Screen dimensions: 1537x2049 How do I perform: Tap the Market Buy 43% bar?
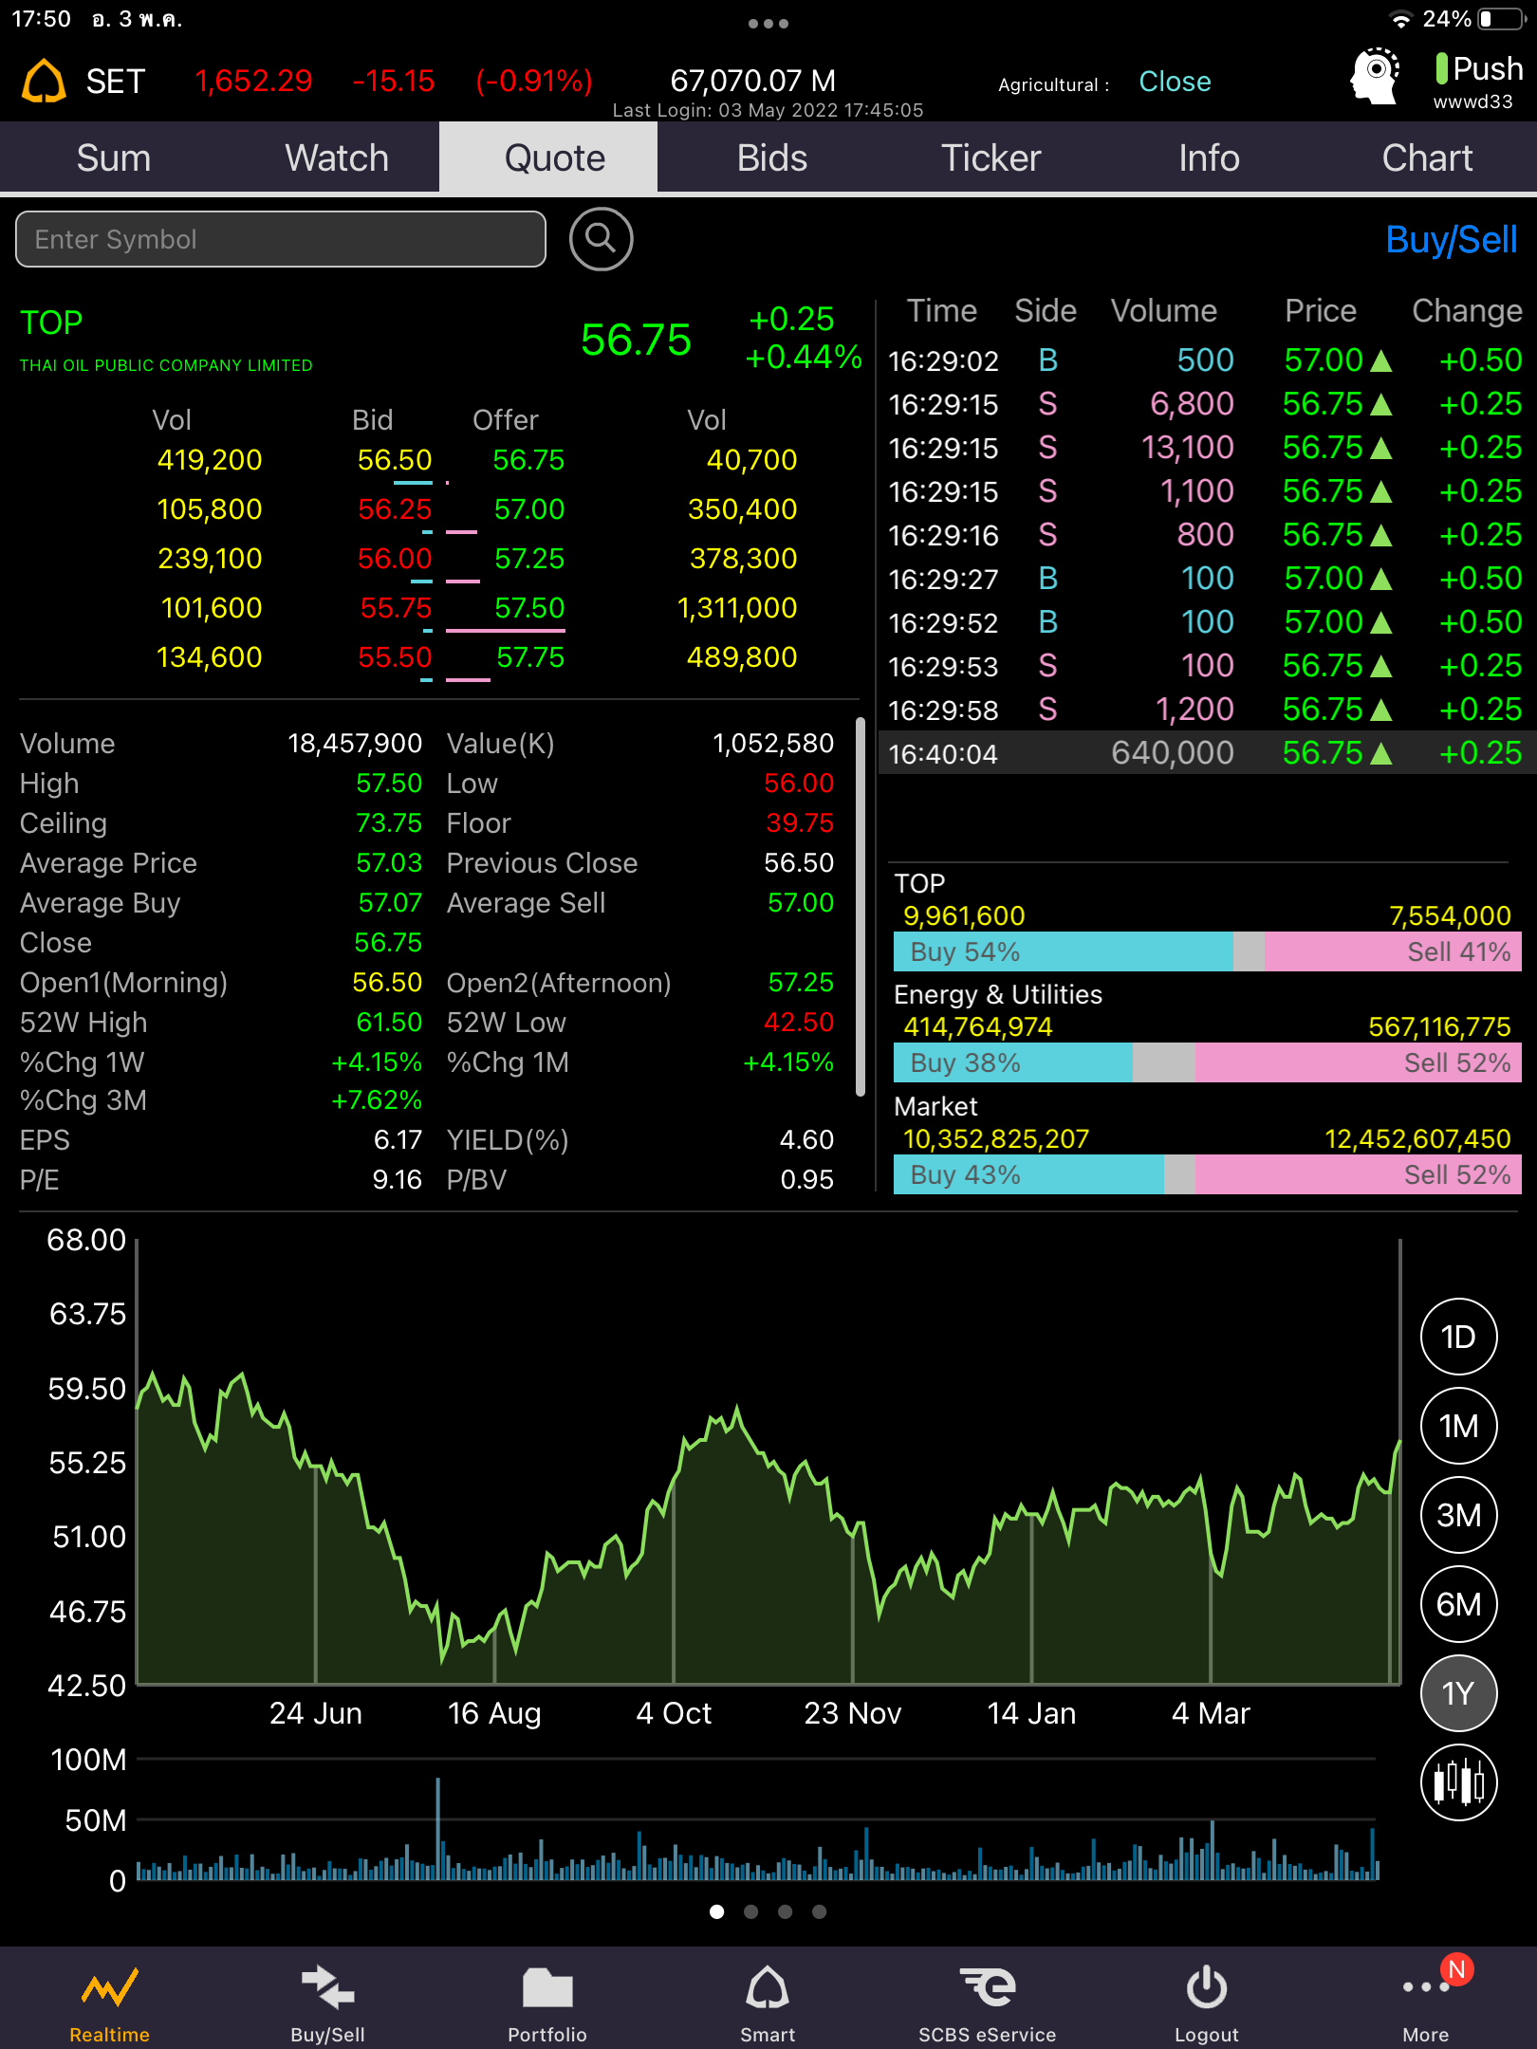click(x=1028, y=1174)
